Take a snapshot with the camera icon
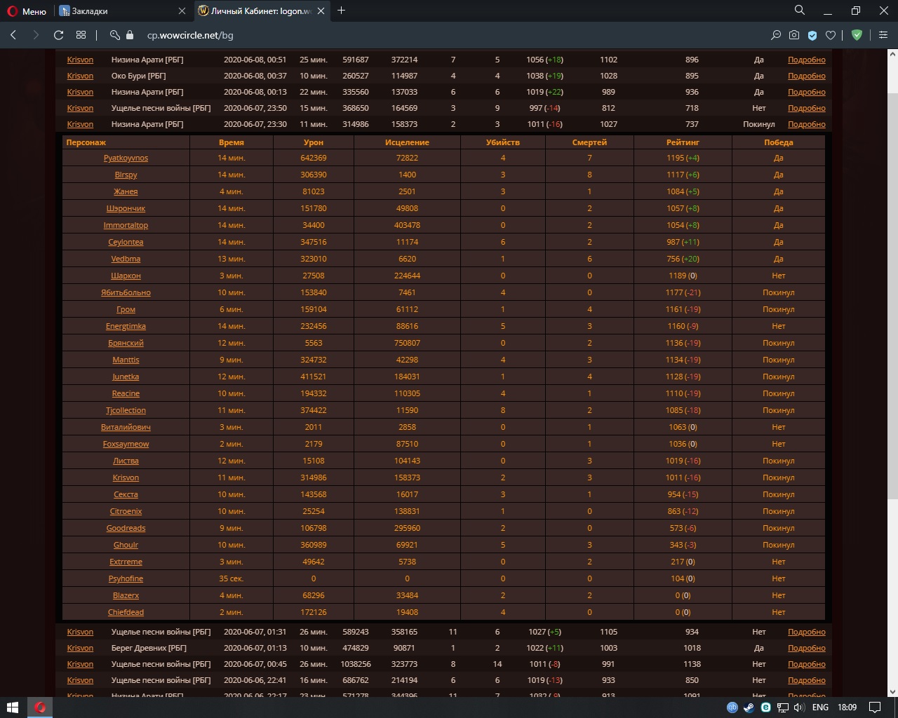 793,35
